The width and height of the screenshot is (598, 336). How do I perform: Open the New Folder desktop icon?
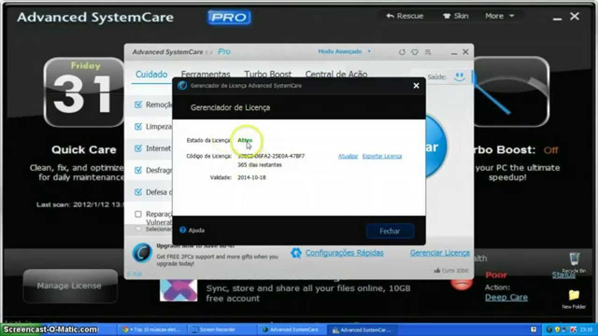coord(574,299)
